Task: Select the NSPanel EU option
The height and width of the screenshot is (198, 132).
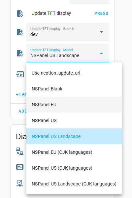Action: click(x=74, y=105)
